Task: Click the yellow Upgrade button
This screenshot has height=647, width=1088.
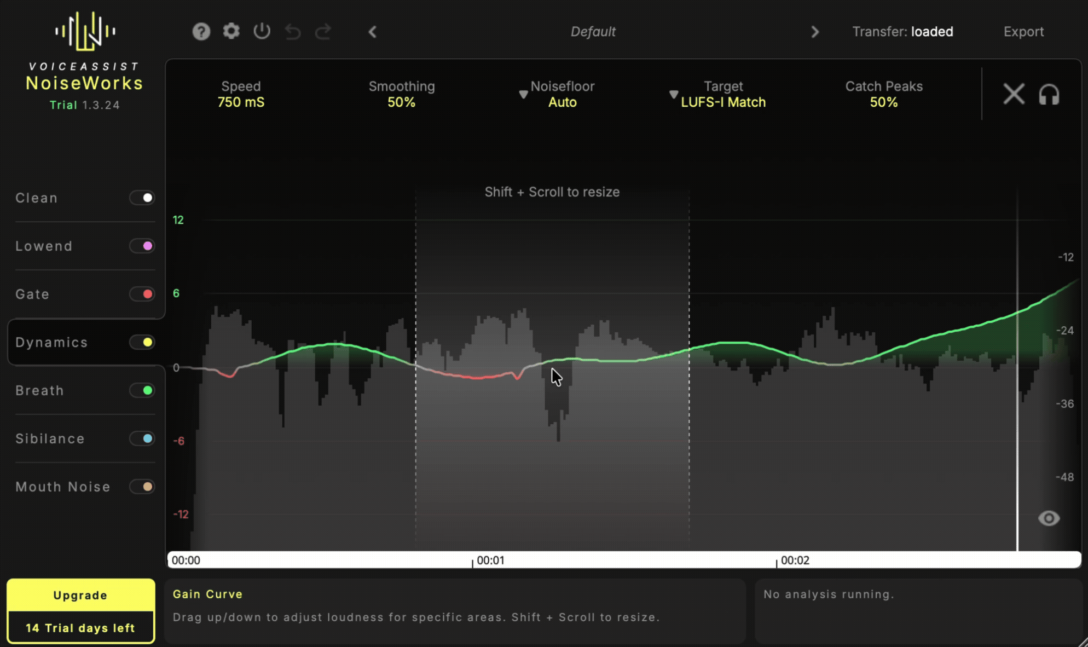Action: 80,595
